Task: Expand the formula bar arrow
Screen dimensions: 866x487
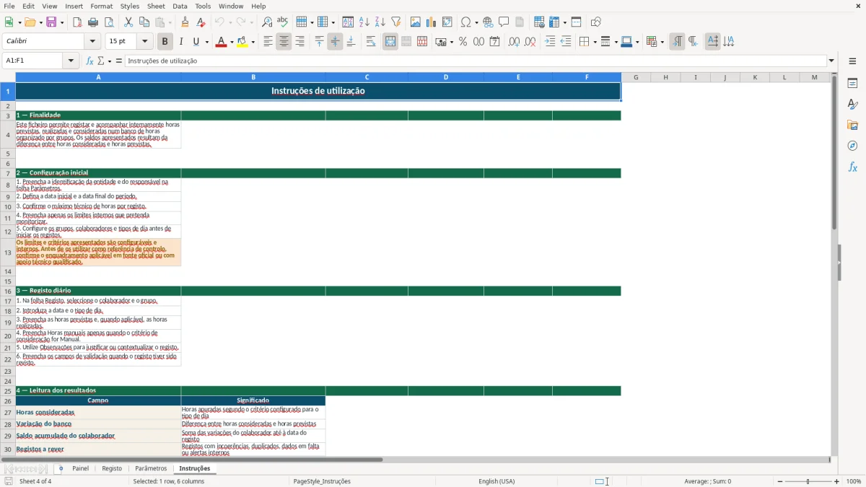Action: click(831, 61)
